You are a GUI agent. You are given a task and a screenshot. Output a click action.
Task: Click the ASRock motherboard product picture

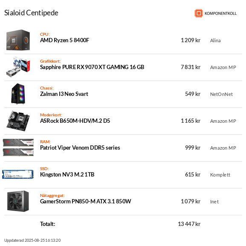[18, 121]
